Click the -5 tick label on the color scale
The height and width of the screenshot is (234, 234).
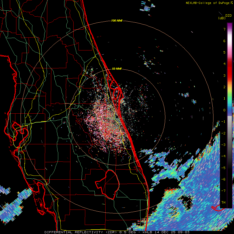[223, 168]
